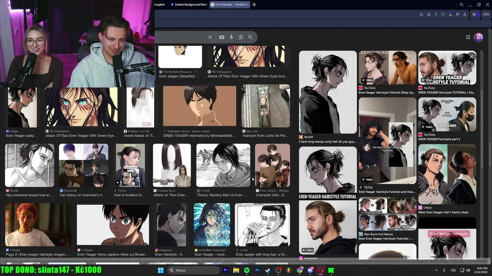This screenshot has width=492, height=276.
Task: Clear the Google search box with the X
Action: (x=210, y=37)
